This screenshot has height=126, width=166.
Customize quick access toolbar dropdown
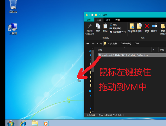[x=99, y=15]
